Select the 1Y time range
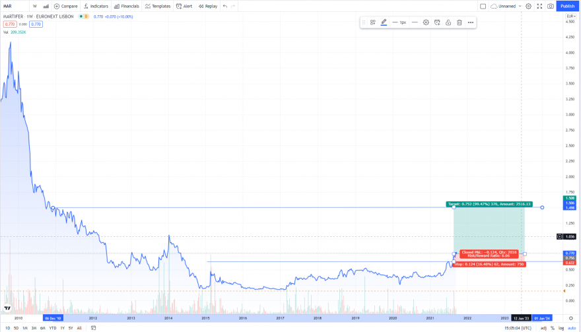 click(62, 328)
